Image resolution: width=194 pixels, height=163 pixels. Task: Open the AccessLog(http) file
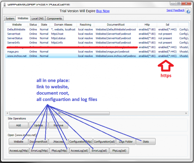(x=19, y=151)
